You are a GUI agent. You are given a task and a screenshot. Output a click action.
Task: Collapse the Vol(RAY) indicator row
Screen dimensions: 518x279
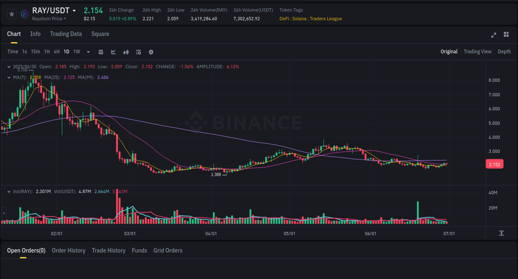click(9, 191)
